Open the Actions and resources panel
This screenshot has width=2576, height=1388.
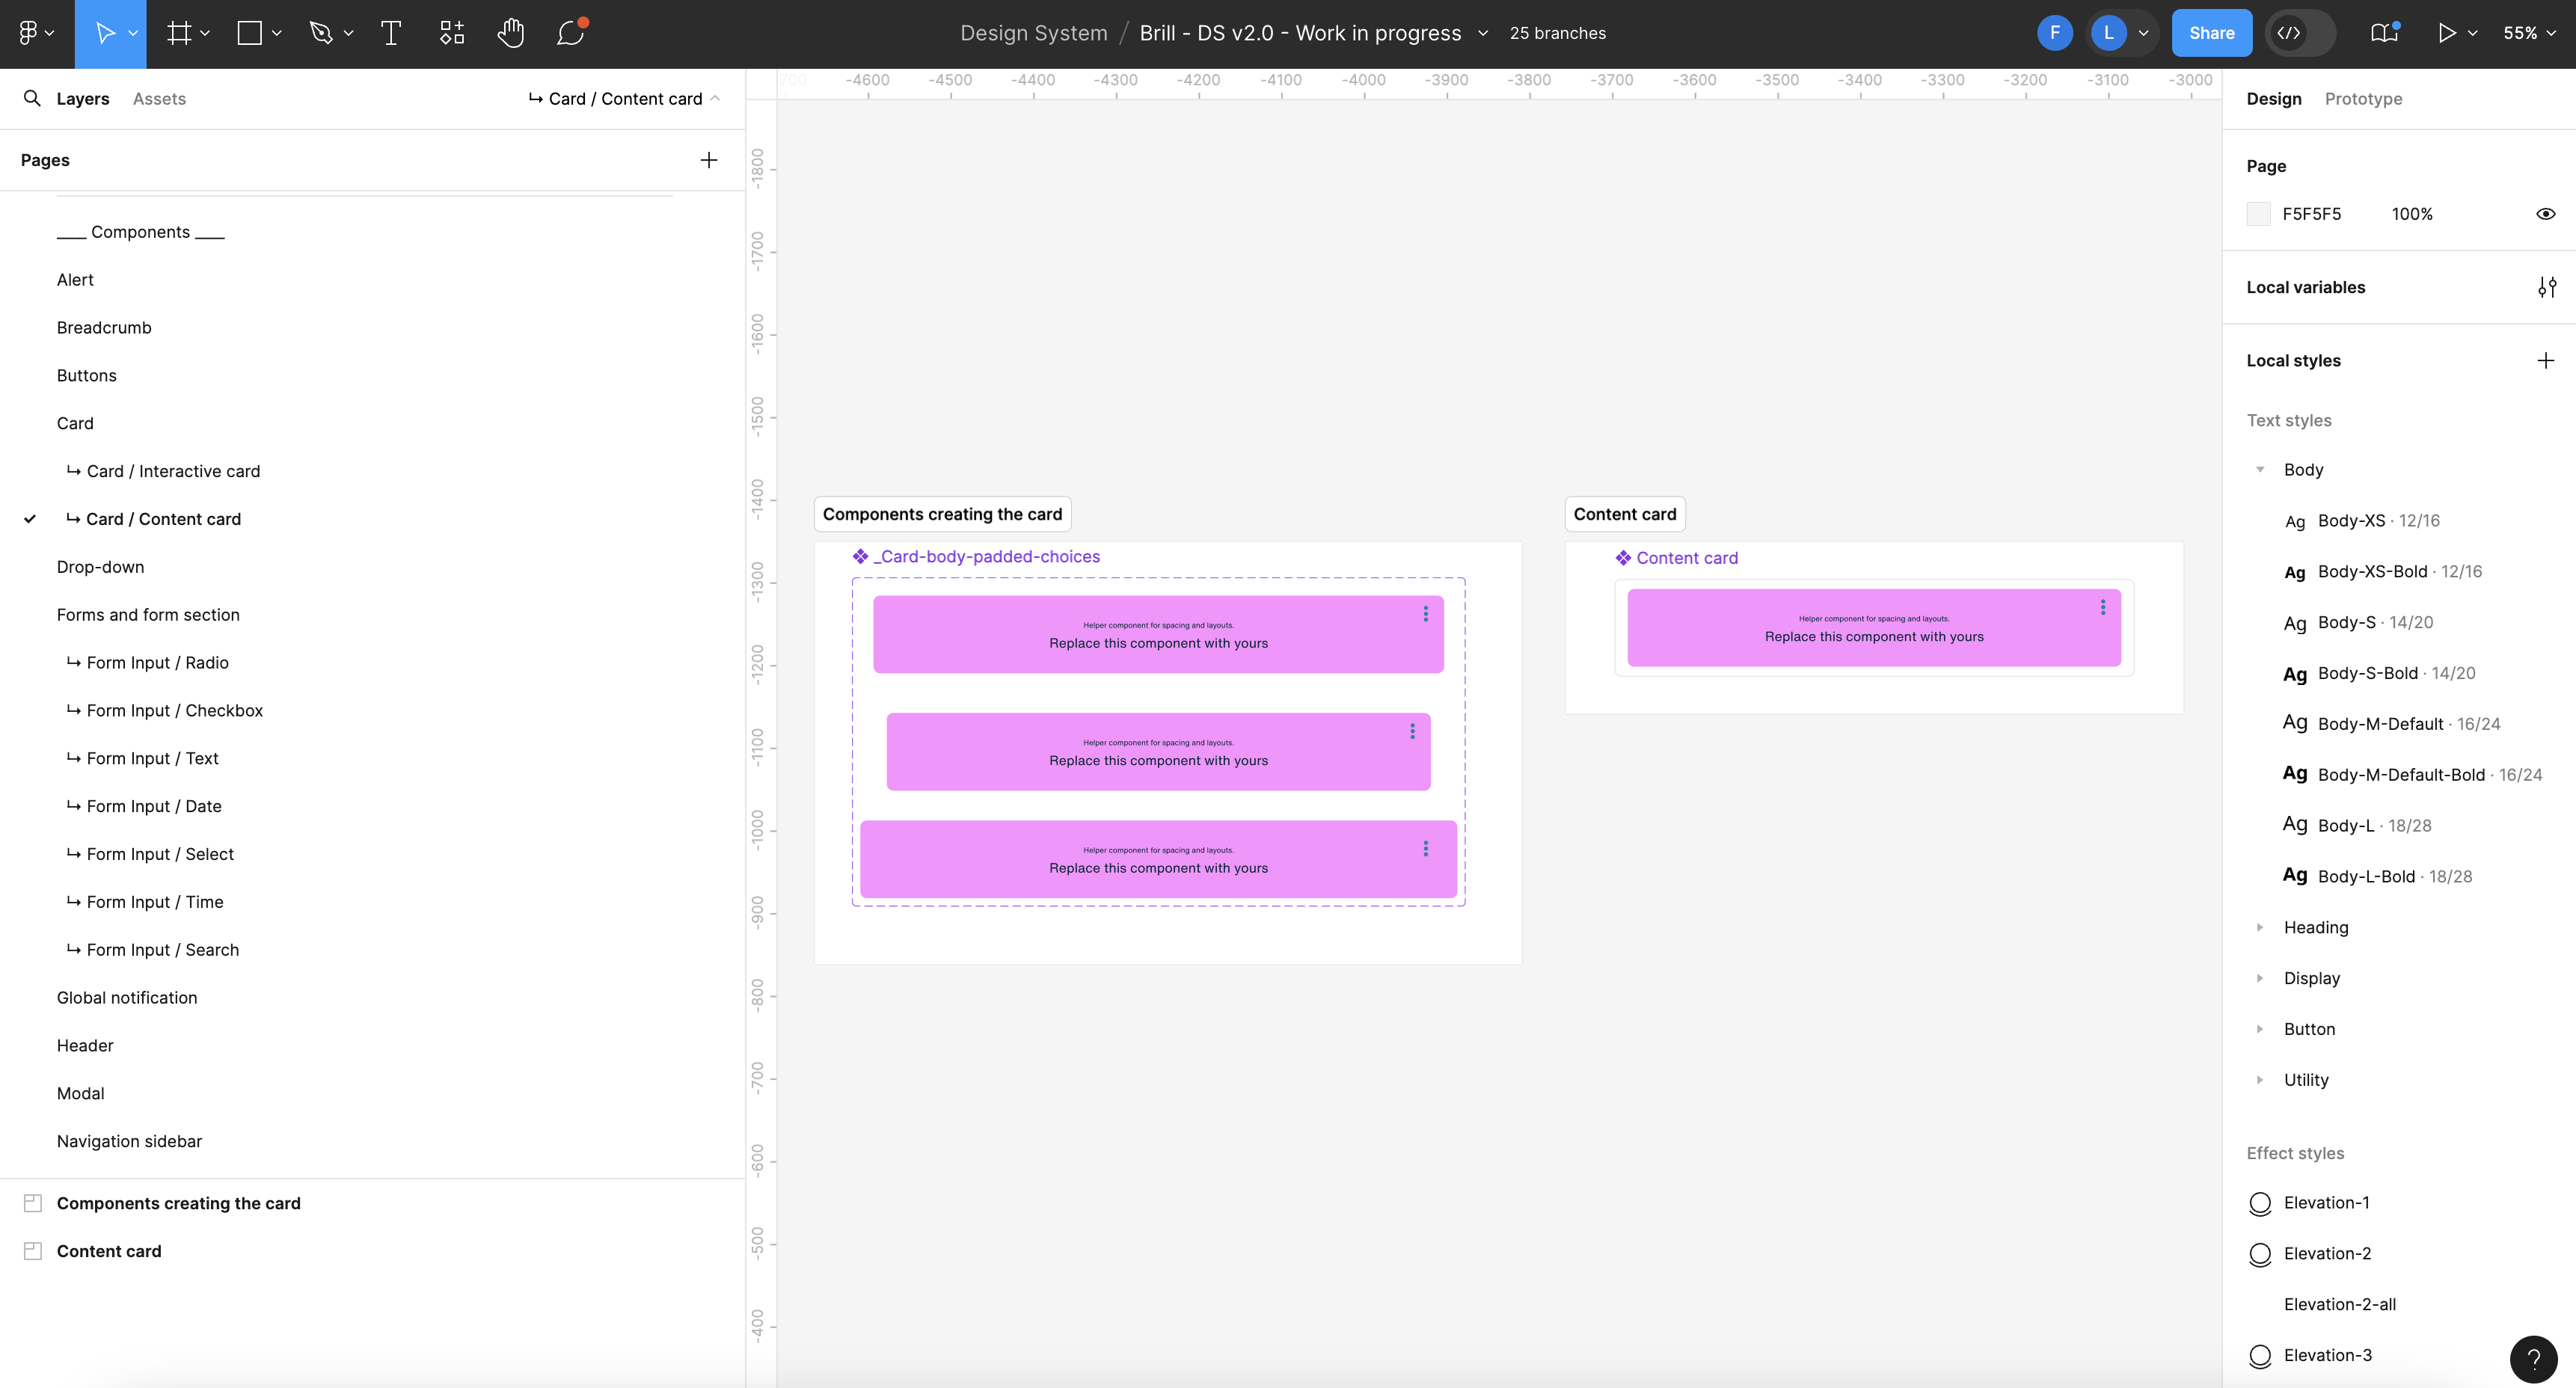pos(450,32)
